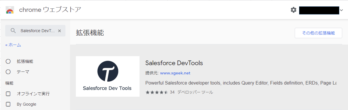Click the redacted account email field
Viewport: 348px width, 110px height.
click(x=319, y=10)
